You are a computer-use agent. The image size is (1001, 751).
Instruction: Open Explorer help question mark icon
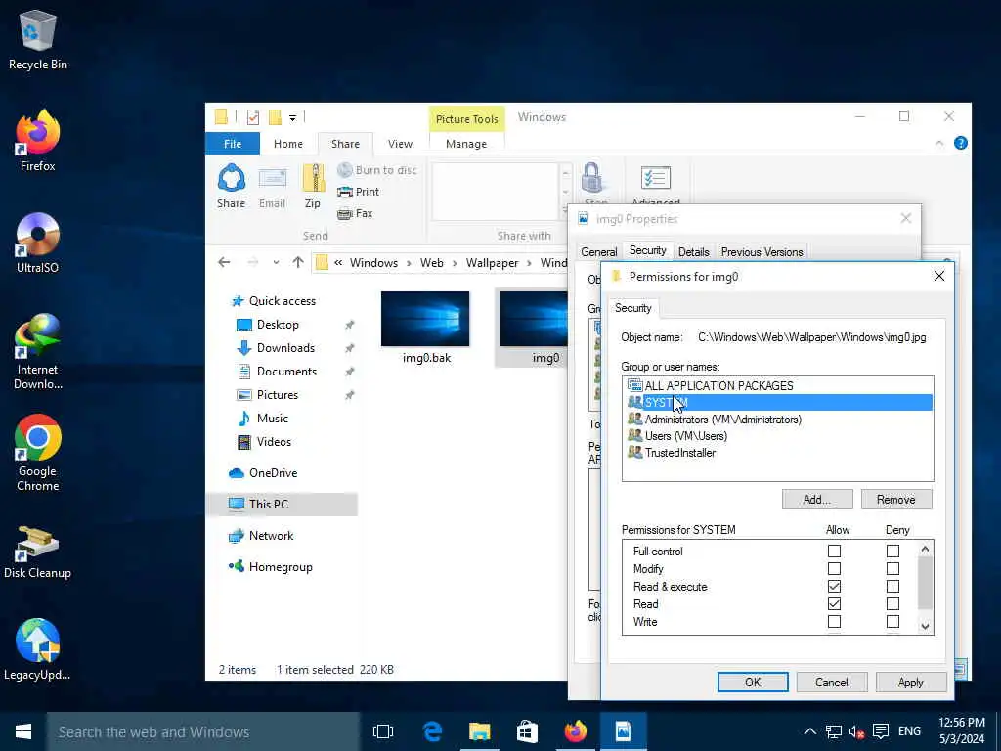point(960,143)
